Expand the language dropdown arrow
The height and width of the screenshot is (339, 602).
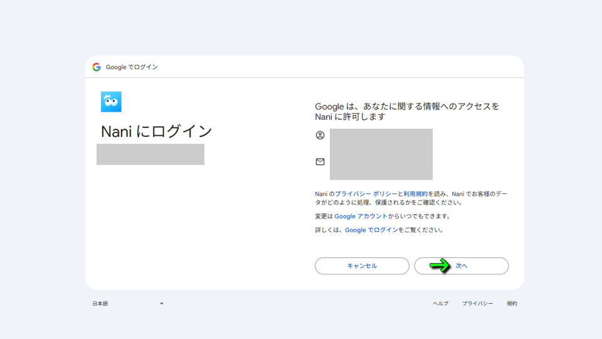click(161, 304)
